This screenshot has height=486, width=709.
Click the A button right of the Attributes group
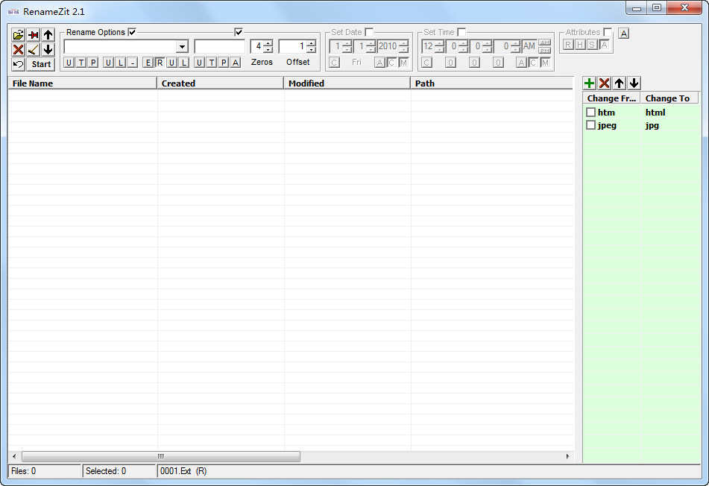623,33
